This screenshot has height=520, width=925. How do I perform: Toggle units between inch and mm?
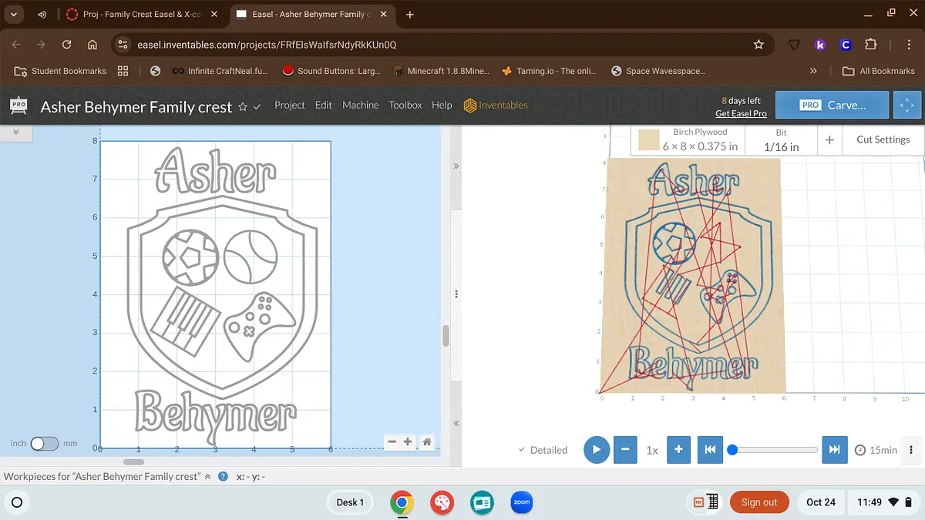(44, 444)
